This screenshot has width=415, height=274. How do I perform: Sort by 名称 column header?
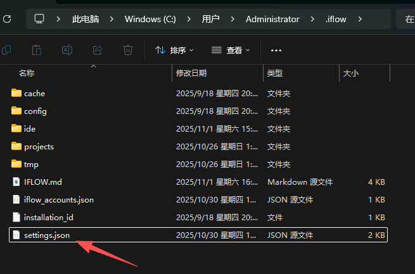[27, 73]
